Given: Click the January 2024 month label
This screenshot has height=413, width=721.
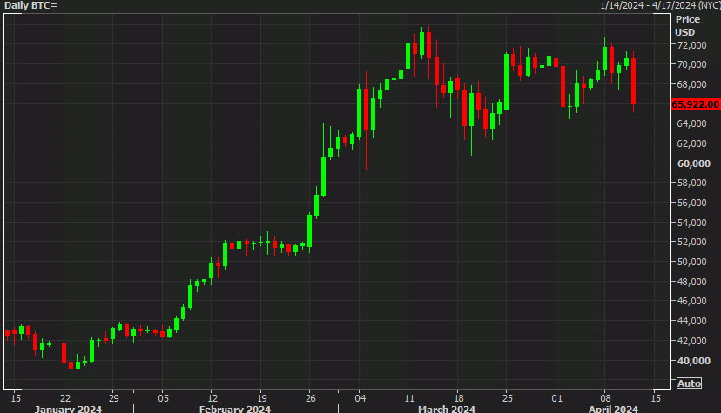Looking at the screenshot, I should coord(68,409).
